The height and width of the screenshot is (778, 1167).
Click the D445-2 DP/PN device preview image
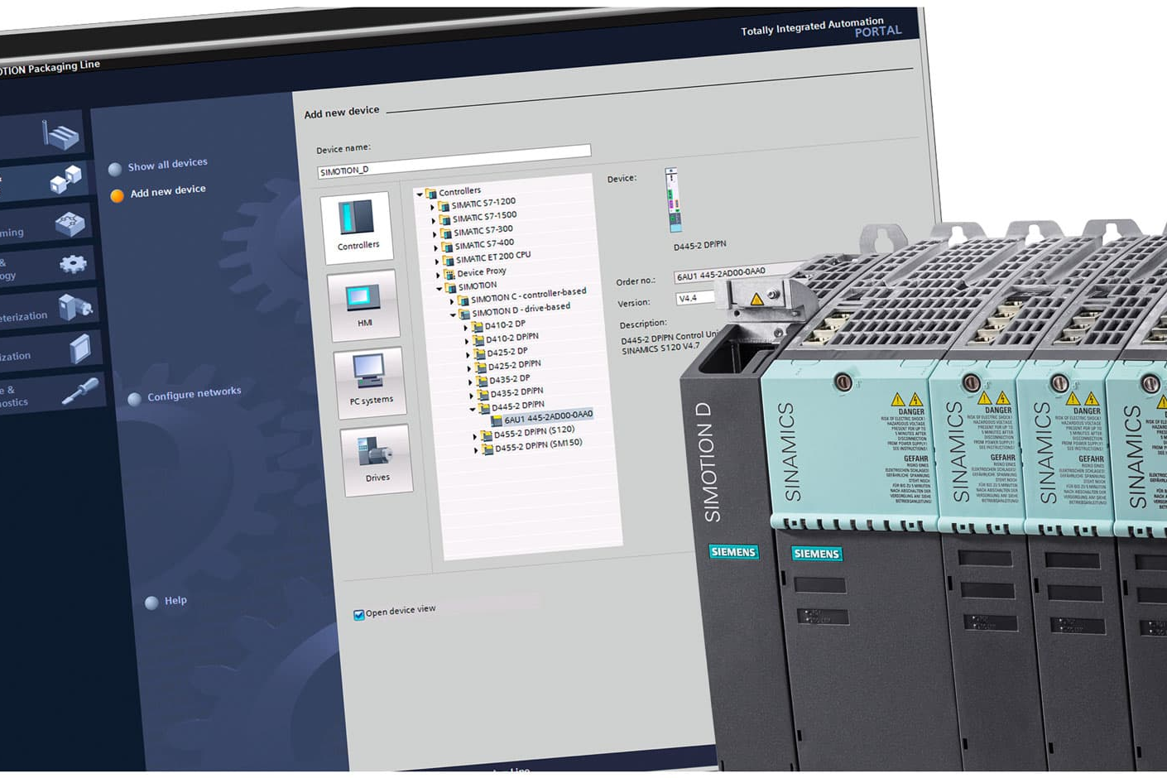pos(673,201)
